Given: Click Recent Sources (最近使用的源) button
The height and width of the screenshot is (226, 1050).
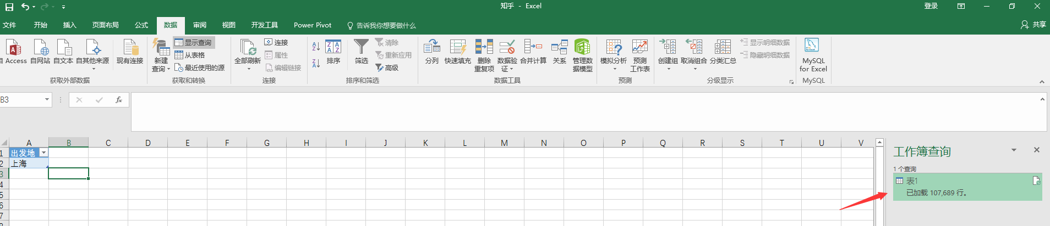Looking at the screenshot, I should pyautogui.click(x=200, y=67).
